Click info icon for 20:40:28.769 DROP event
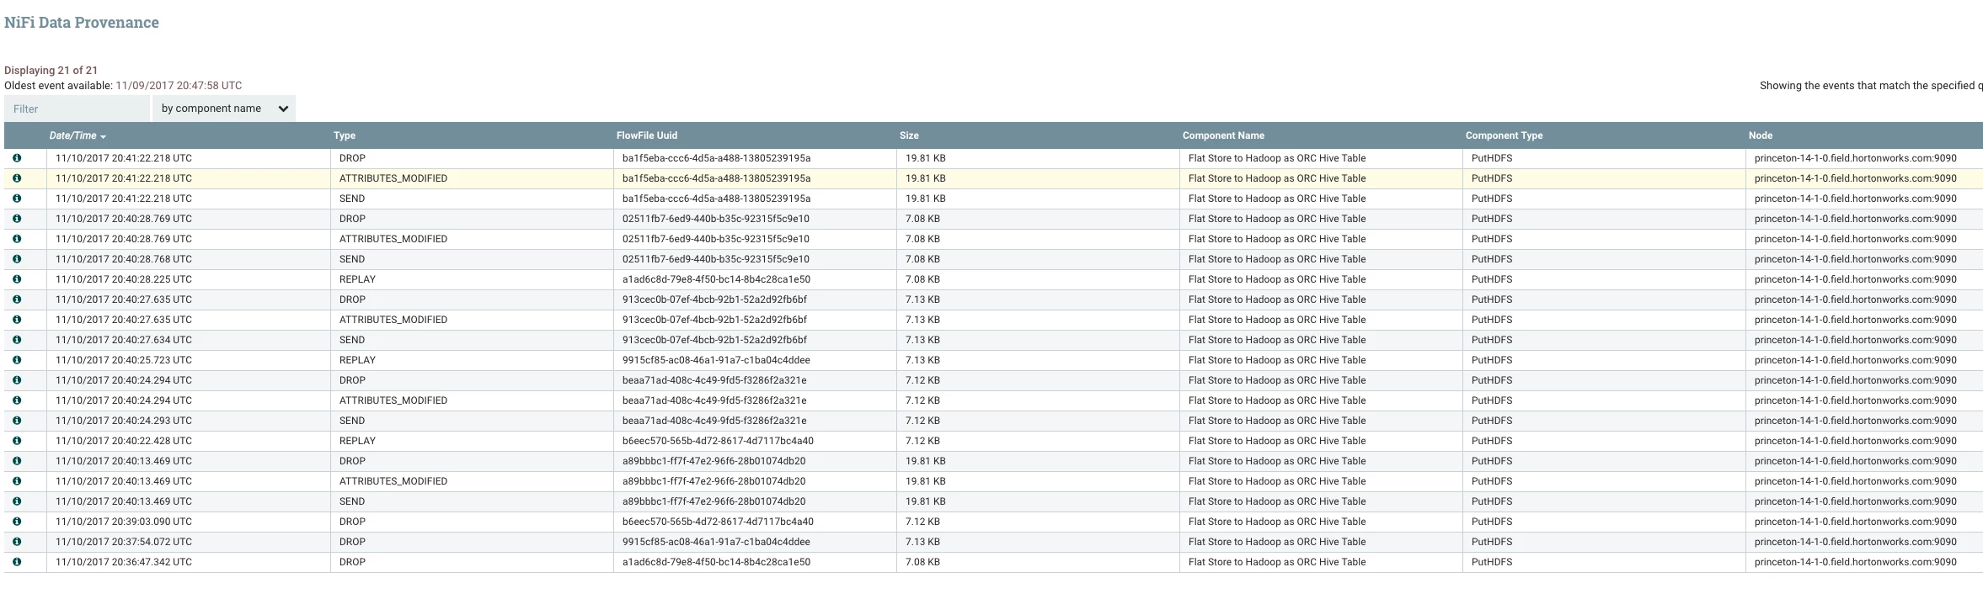 pyautogui.click(x=17, y=219)
